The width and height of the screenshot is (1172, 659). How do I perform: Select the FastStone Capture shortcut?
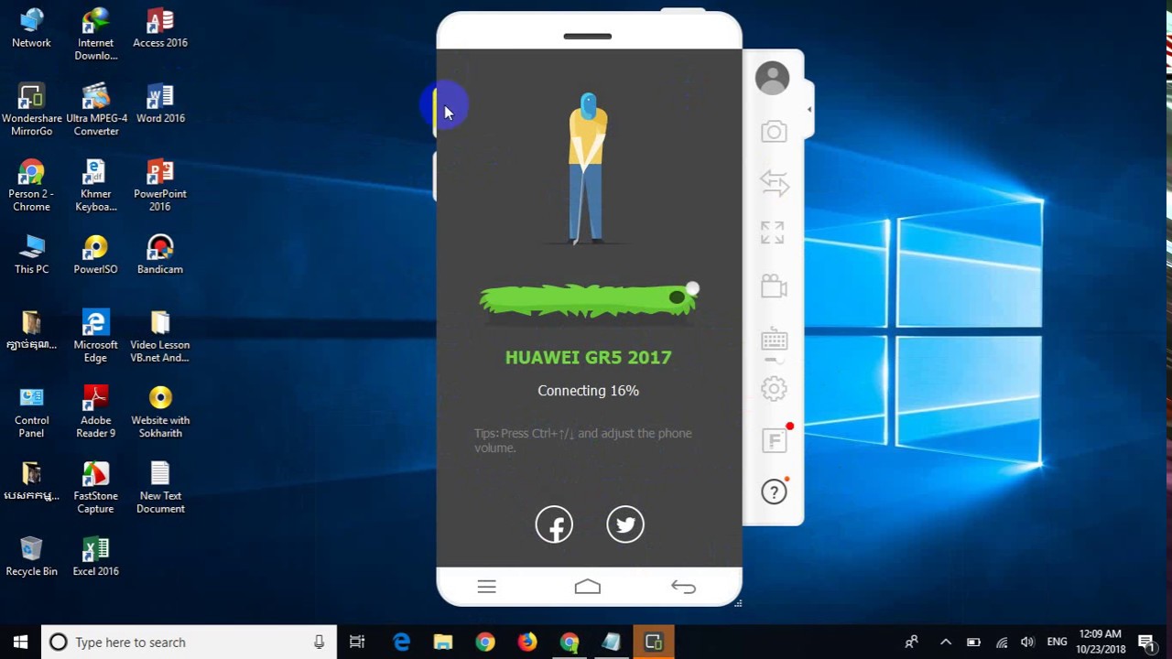pyautogui.click(x=95, y=488)
